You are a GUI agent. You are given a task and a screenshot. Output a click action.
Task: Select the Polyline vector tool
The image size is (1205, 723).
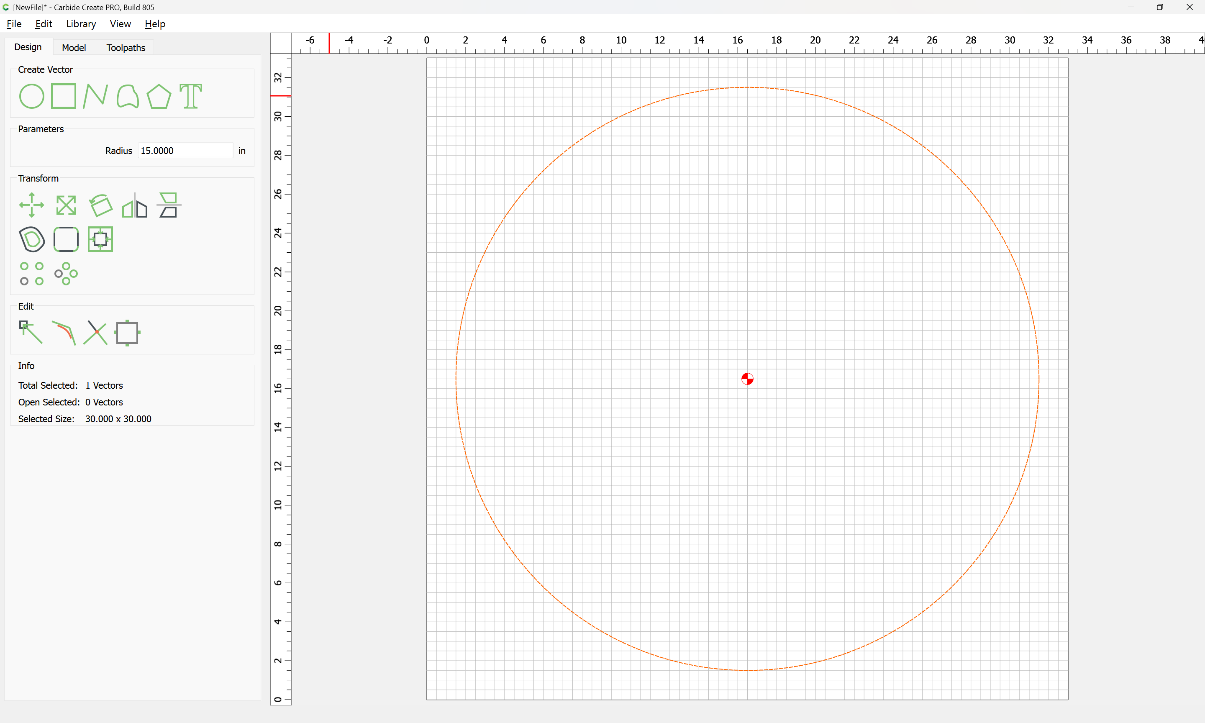(x=95, y=96)
